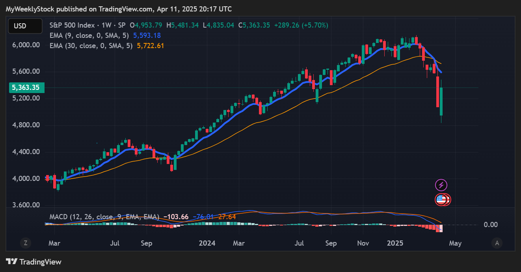Select the MACD indicator legend
The height and width of the screenshot is (272, 521).
[104, 217]
